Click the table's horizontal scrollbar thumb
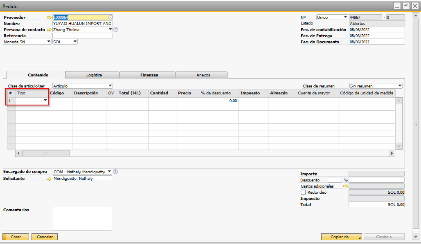Screen dimensions: 421x244 point(46,153)
